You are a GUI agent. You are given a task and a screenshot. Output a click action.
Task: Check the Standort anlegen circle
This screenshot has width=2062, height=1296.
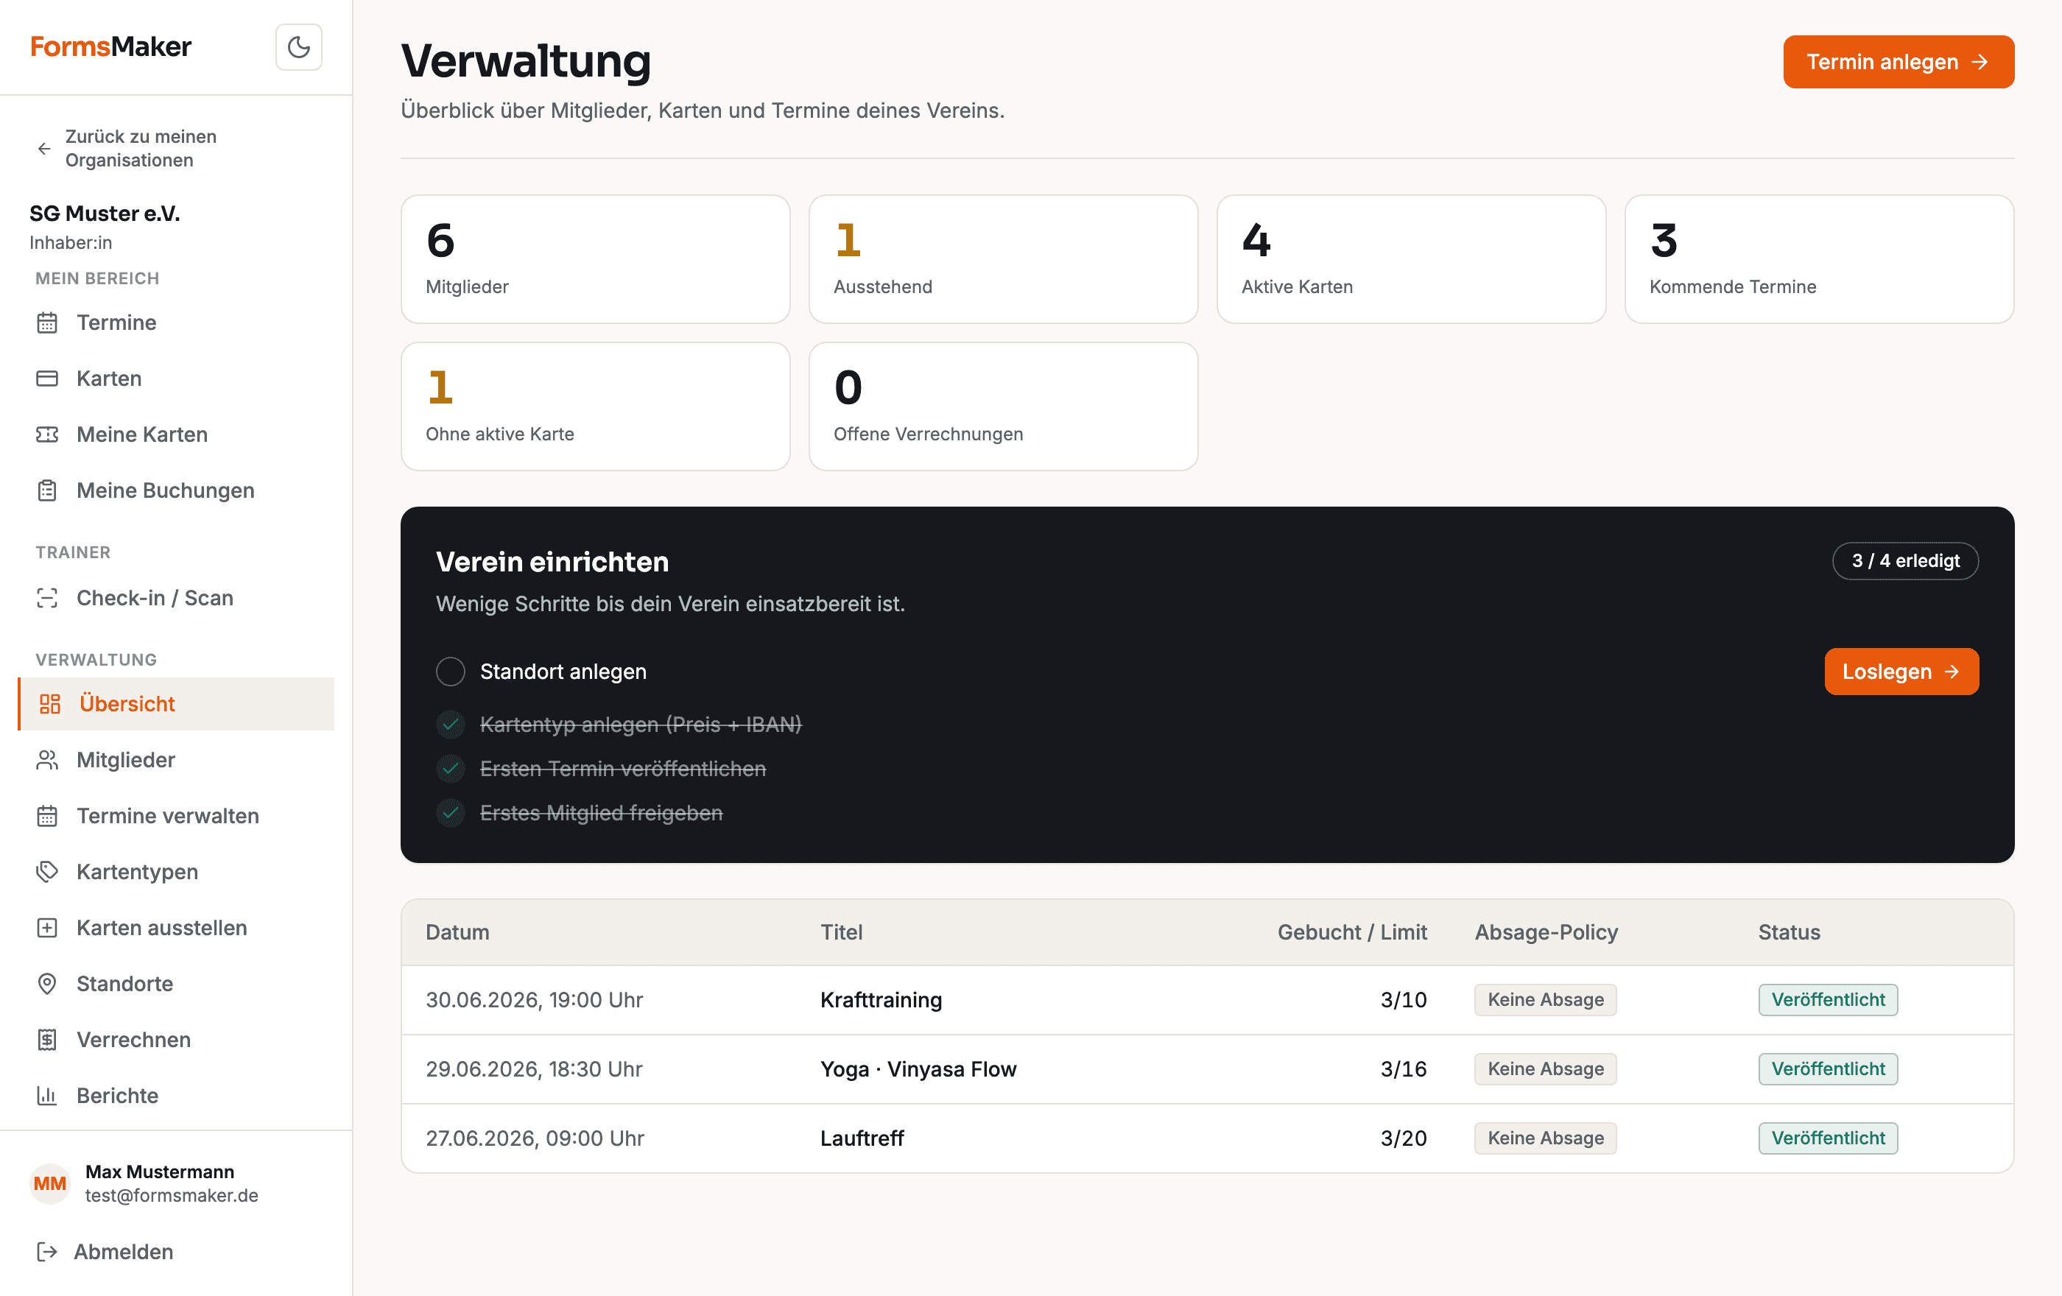[x=451, y=671]
